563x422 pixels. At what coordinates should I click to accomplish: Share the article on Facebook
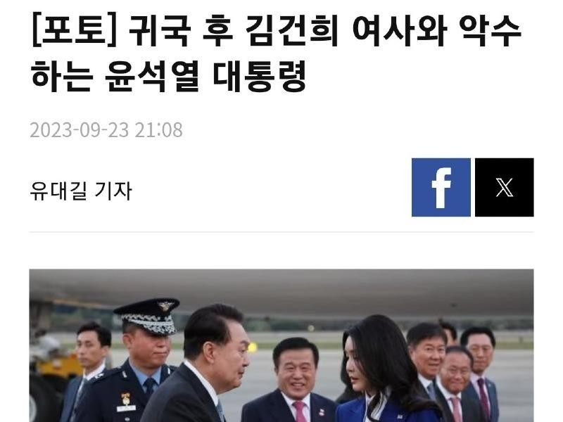click(x=441, y=187)
